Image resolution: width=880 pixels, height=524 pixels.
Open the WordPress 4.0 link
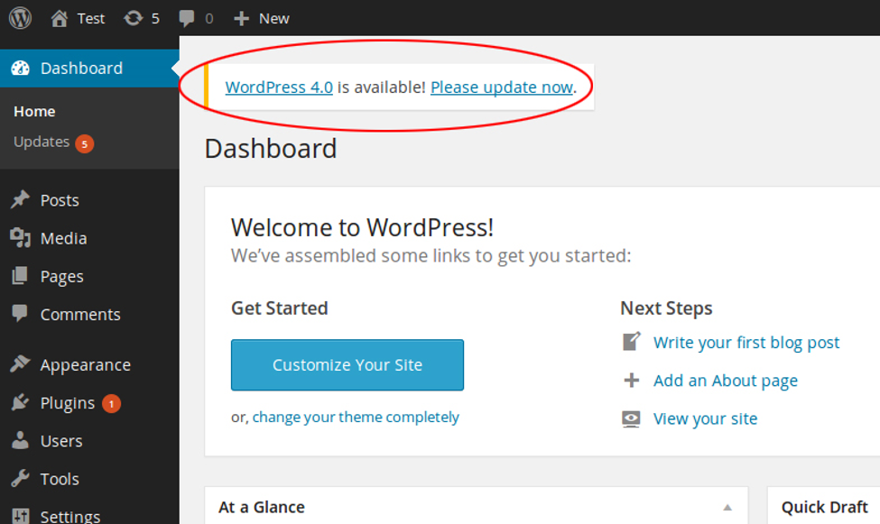click(x=279, y=87)
